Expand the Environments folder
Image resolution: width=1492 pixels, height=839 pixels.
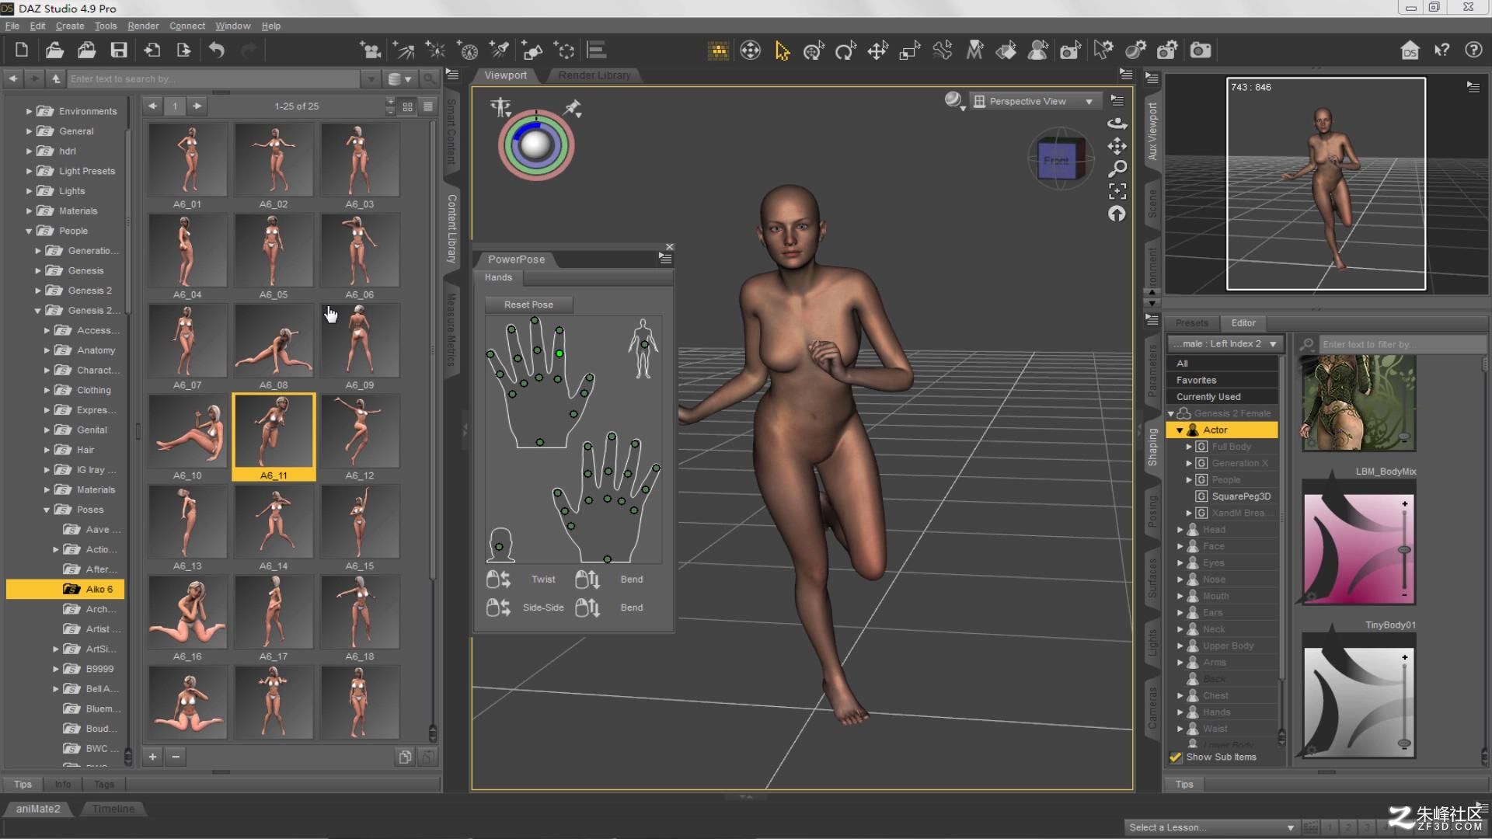[29, 111]
